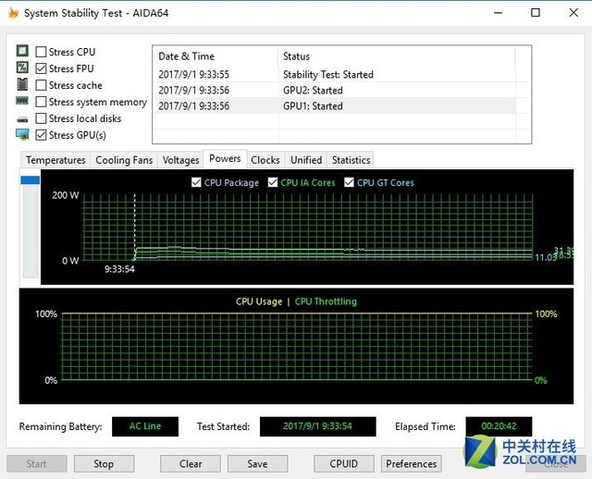Click the 2017/9/1 9:33:55 timestamp cell
Screen dimensions: 592x479
pos(193,74)
